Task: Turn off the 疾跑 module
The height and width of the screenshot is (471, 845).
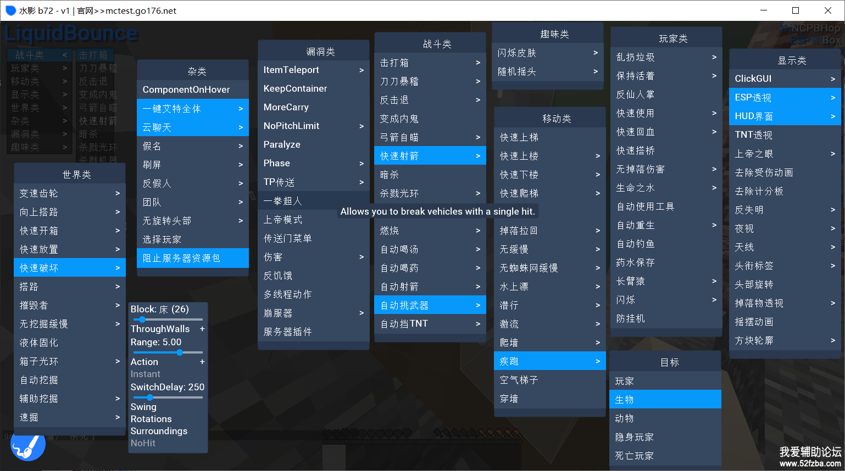Action: click(x=549, y=361)
